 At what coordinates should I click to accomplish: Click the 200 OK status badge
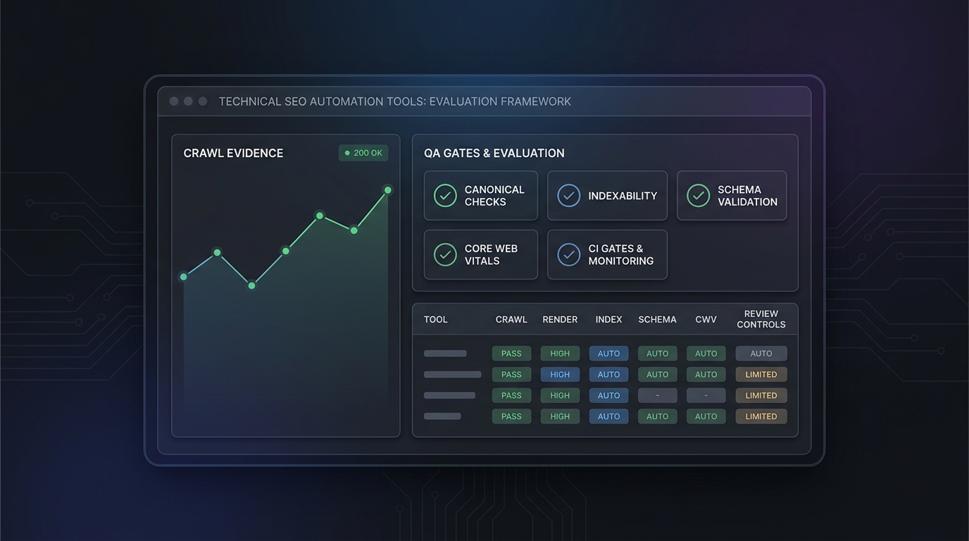tap(363, 153)
